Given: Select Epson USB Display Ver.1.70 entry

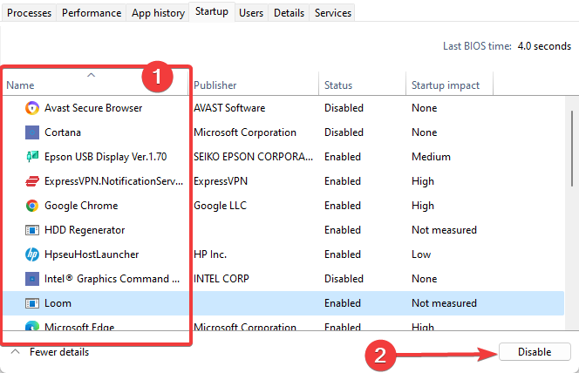Looking at the screenshot, I should click(106, 157).
